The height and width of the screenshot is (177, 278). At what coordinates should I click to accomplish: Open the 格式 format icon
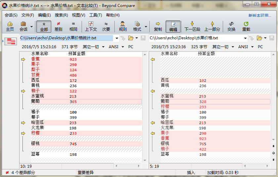tap(137, 26)
